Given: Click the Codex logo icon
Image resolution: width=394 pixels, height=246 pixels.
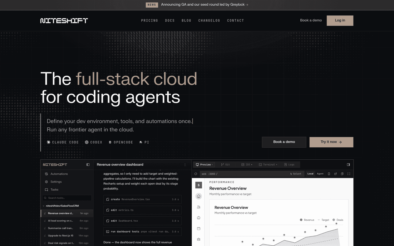Looking at the screenshot, I should click(87, 142).
